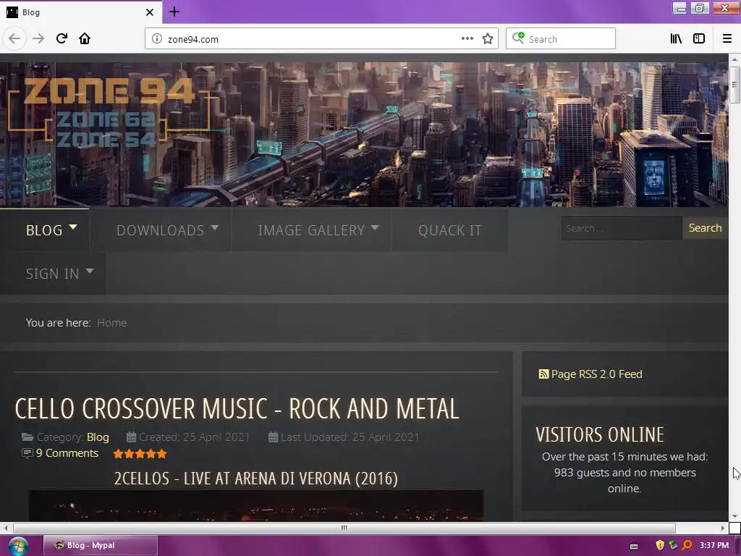Open the browser home page icon
Screen dimensions: 741x556
click(x=85, y=39)
